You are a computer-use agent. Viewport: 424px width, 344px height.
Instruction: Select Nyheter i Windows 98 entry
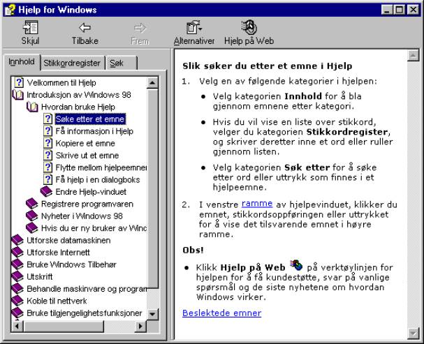[x=82, y=216]
